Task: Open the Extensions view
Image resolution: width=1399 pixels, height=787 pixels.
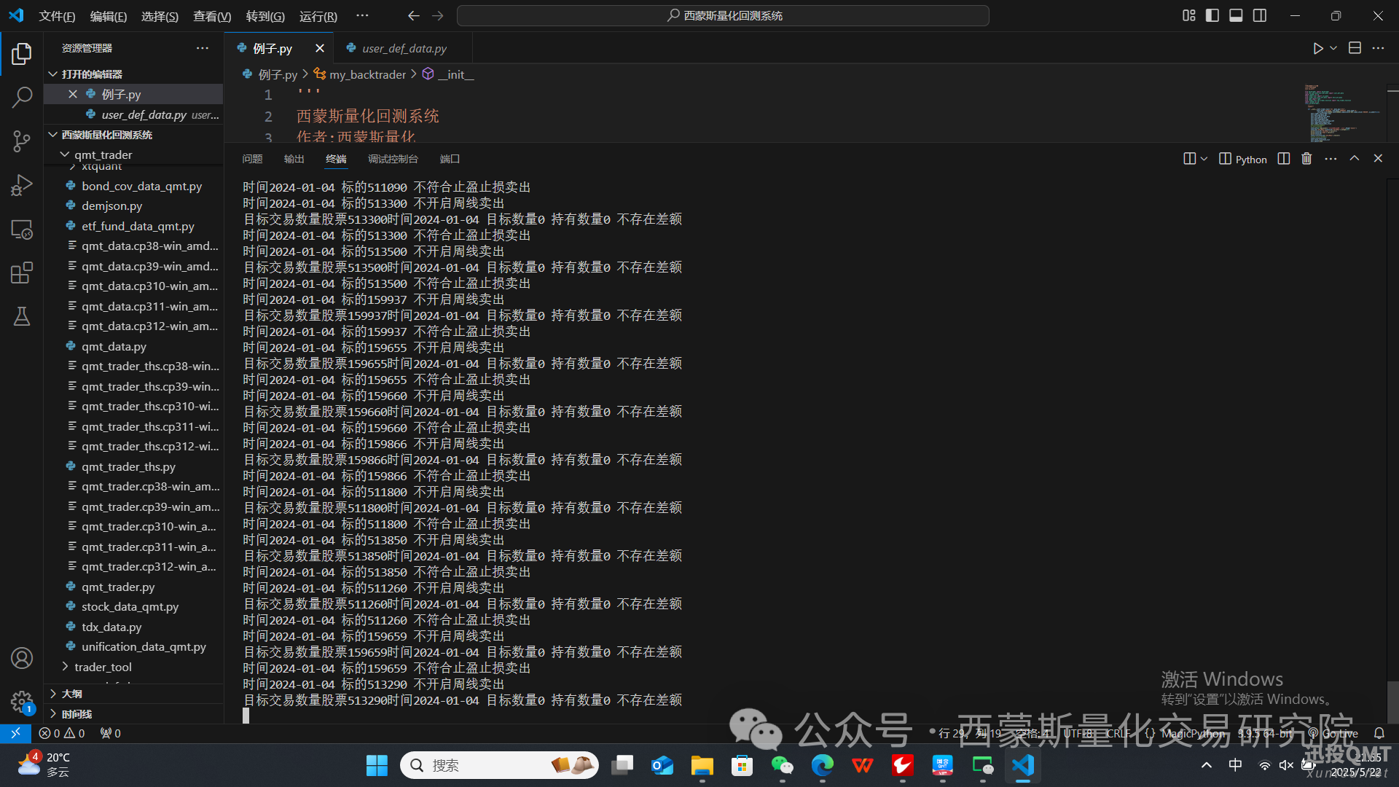Action: pyautogui.click(x=22, y=273)
